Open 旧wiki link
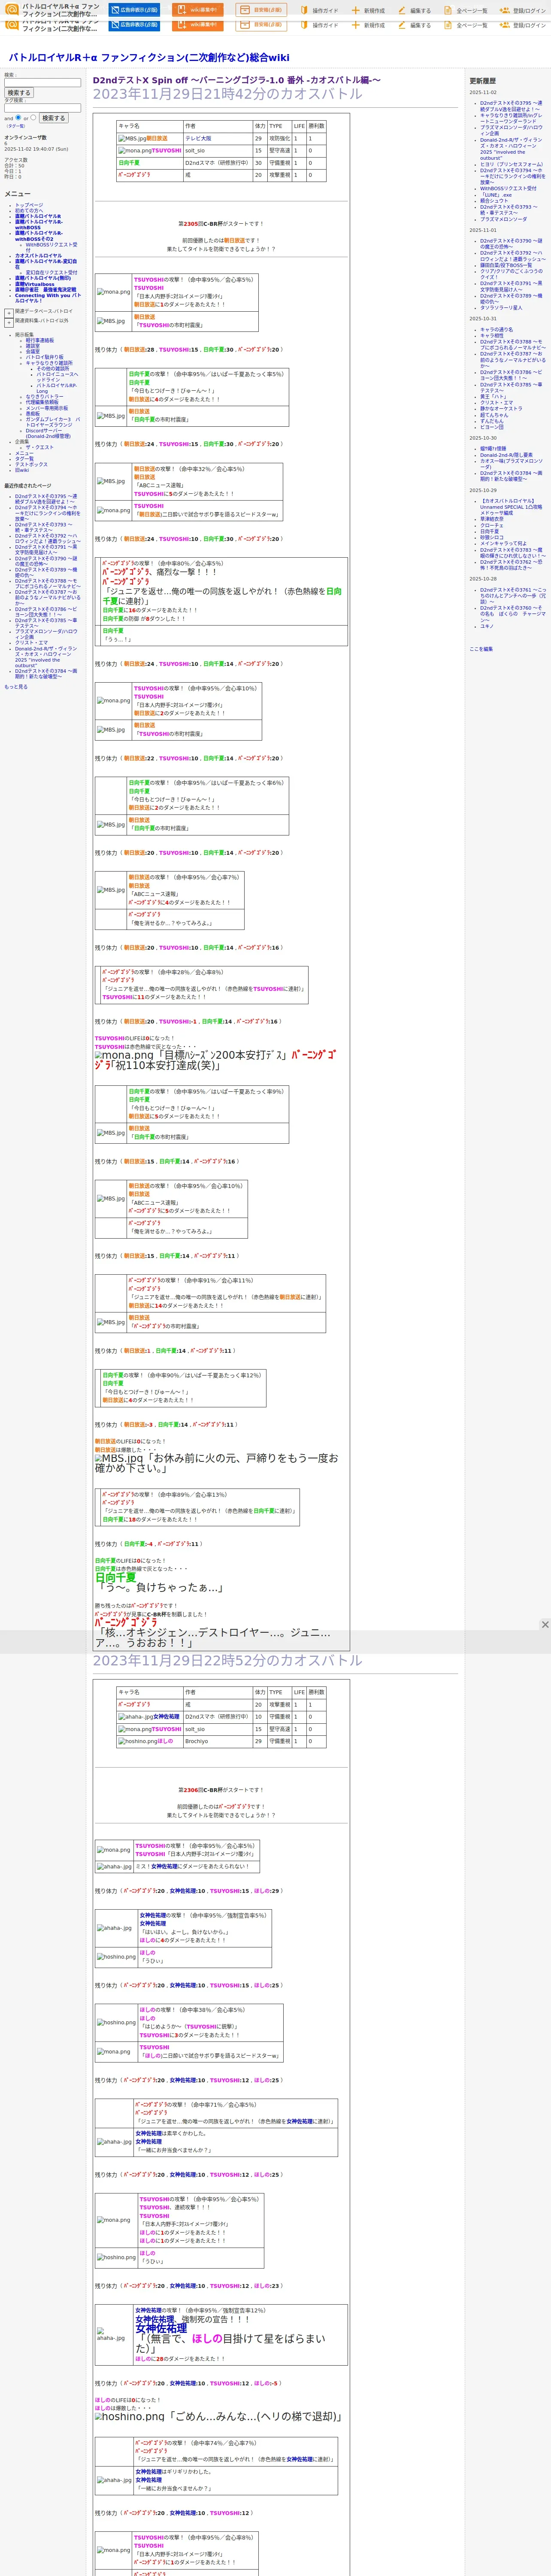 coord(22,470)
